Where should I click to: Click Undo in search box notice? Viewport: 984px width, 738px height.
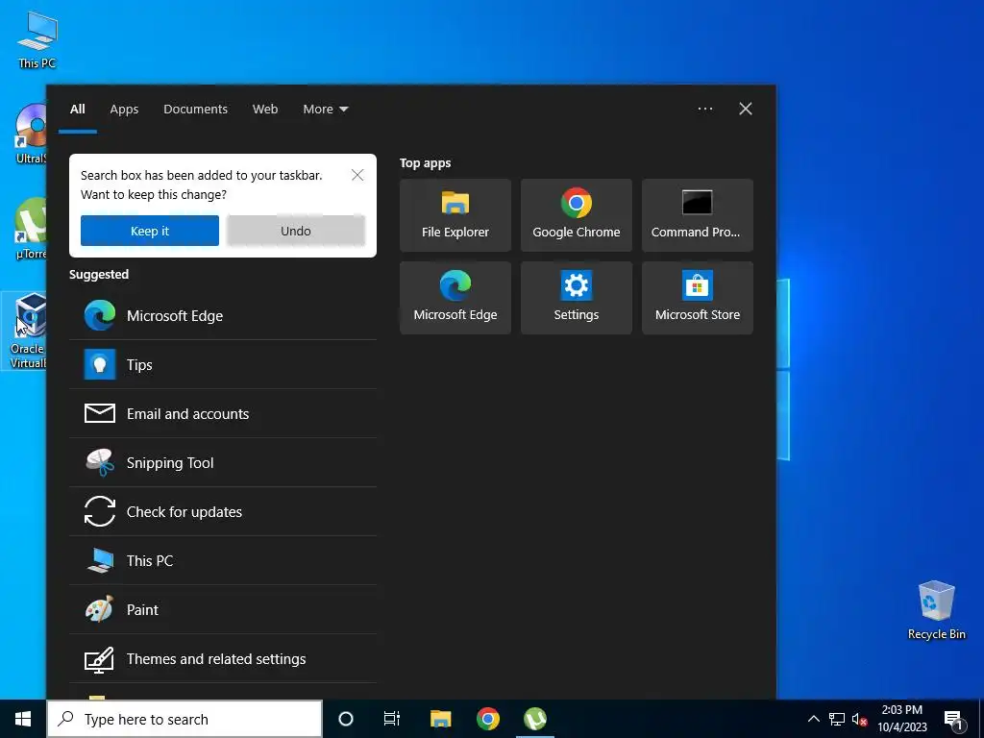(296, 231)
